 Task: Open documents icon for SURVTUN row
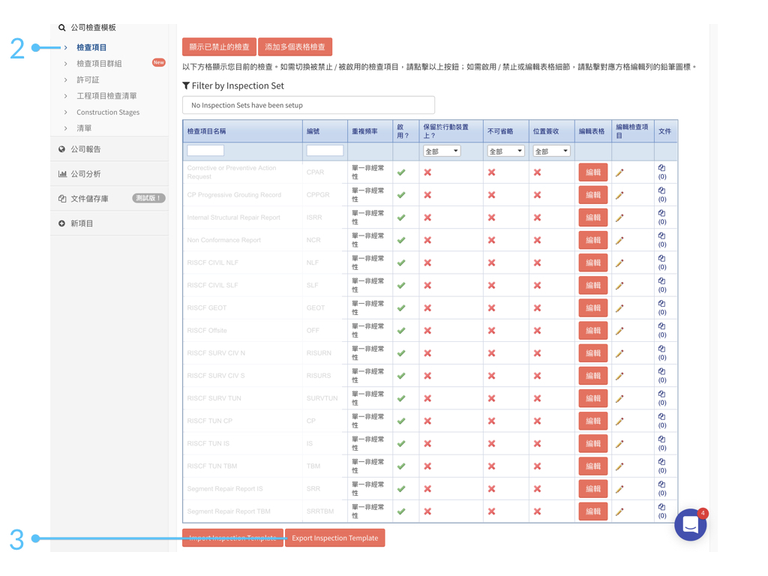coord(661,394)
